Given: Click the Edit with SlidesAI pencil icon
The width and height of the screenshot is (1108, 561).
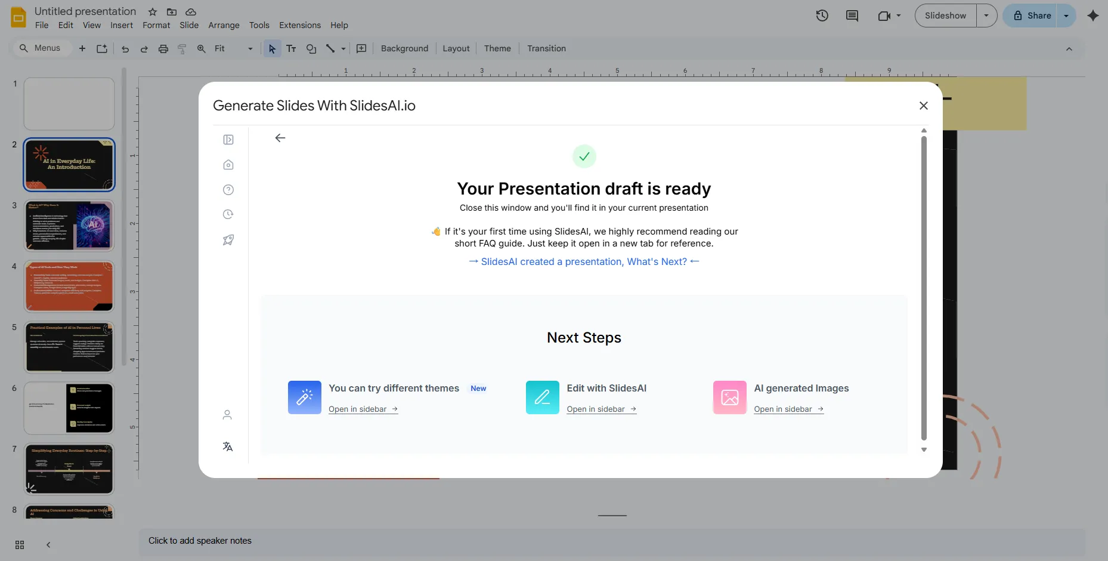Looking at the screenshot, I should point(542,397).
